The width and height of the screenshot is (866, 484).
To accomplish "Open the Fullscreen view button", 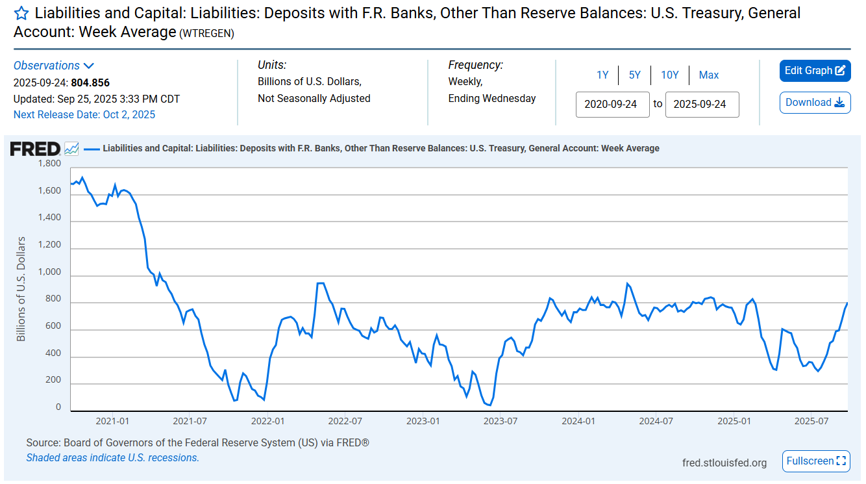I will pos(815,461).
